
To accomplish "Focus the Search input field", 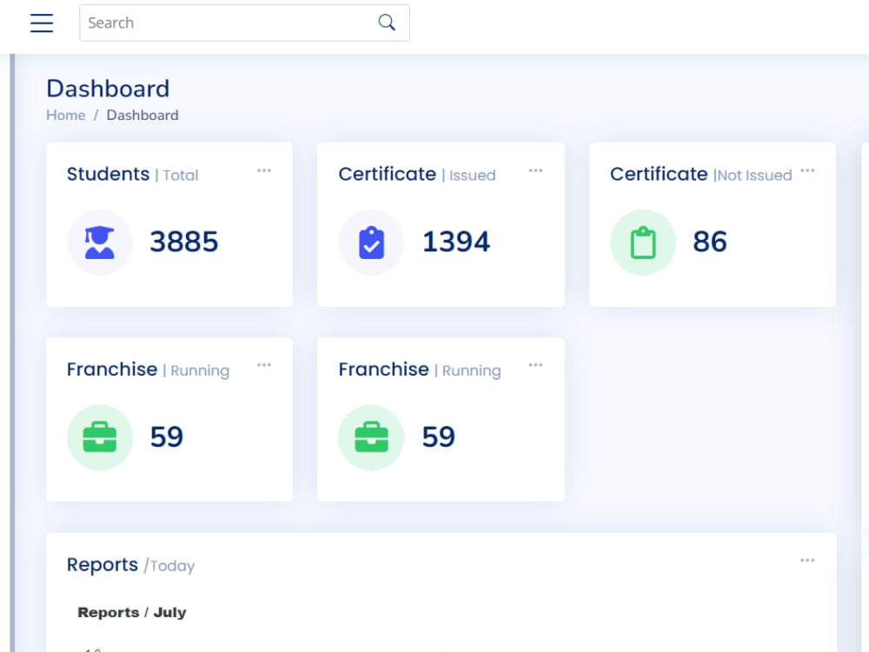I will pyautogui.click(x=244, y=23).
